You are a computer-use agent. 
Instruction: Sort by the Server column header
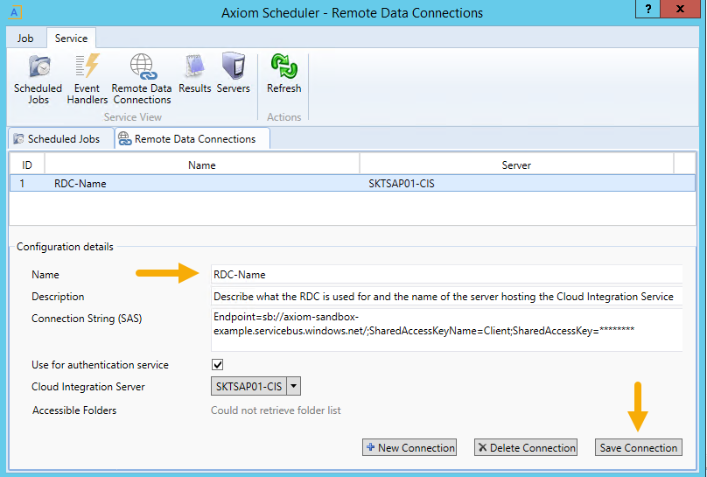[x=516, y=165]
